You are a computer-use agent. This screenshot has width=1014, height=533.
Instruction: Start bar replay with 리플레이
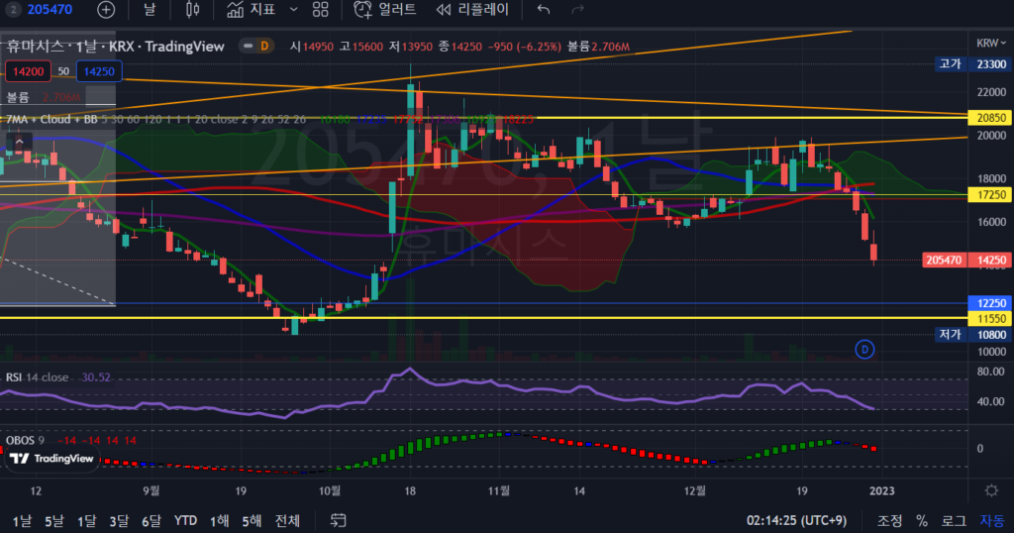click(472, 10)
